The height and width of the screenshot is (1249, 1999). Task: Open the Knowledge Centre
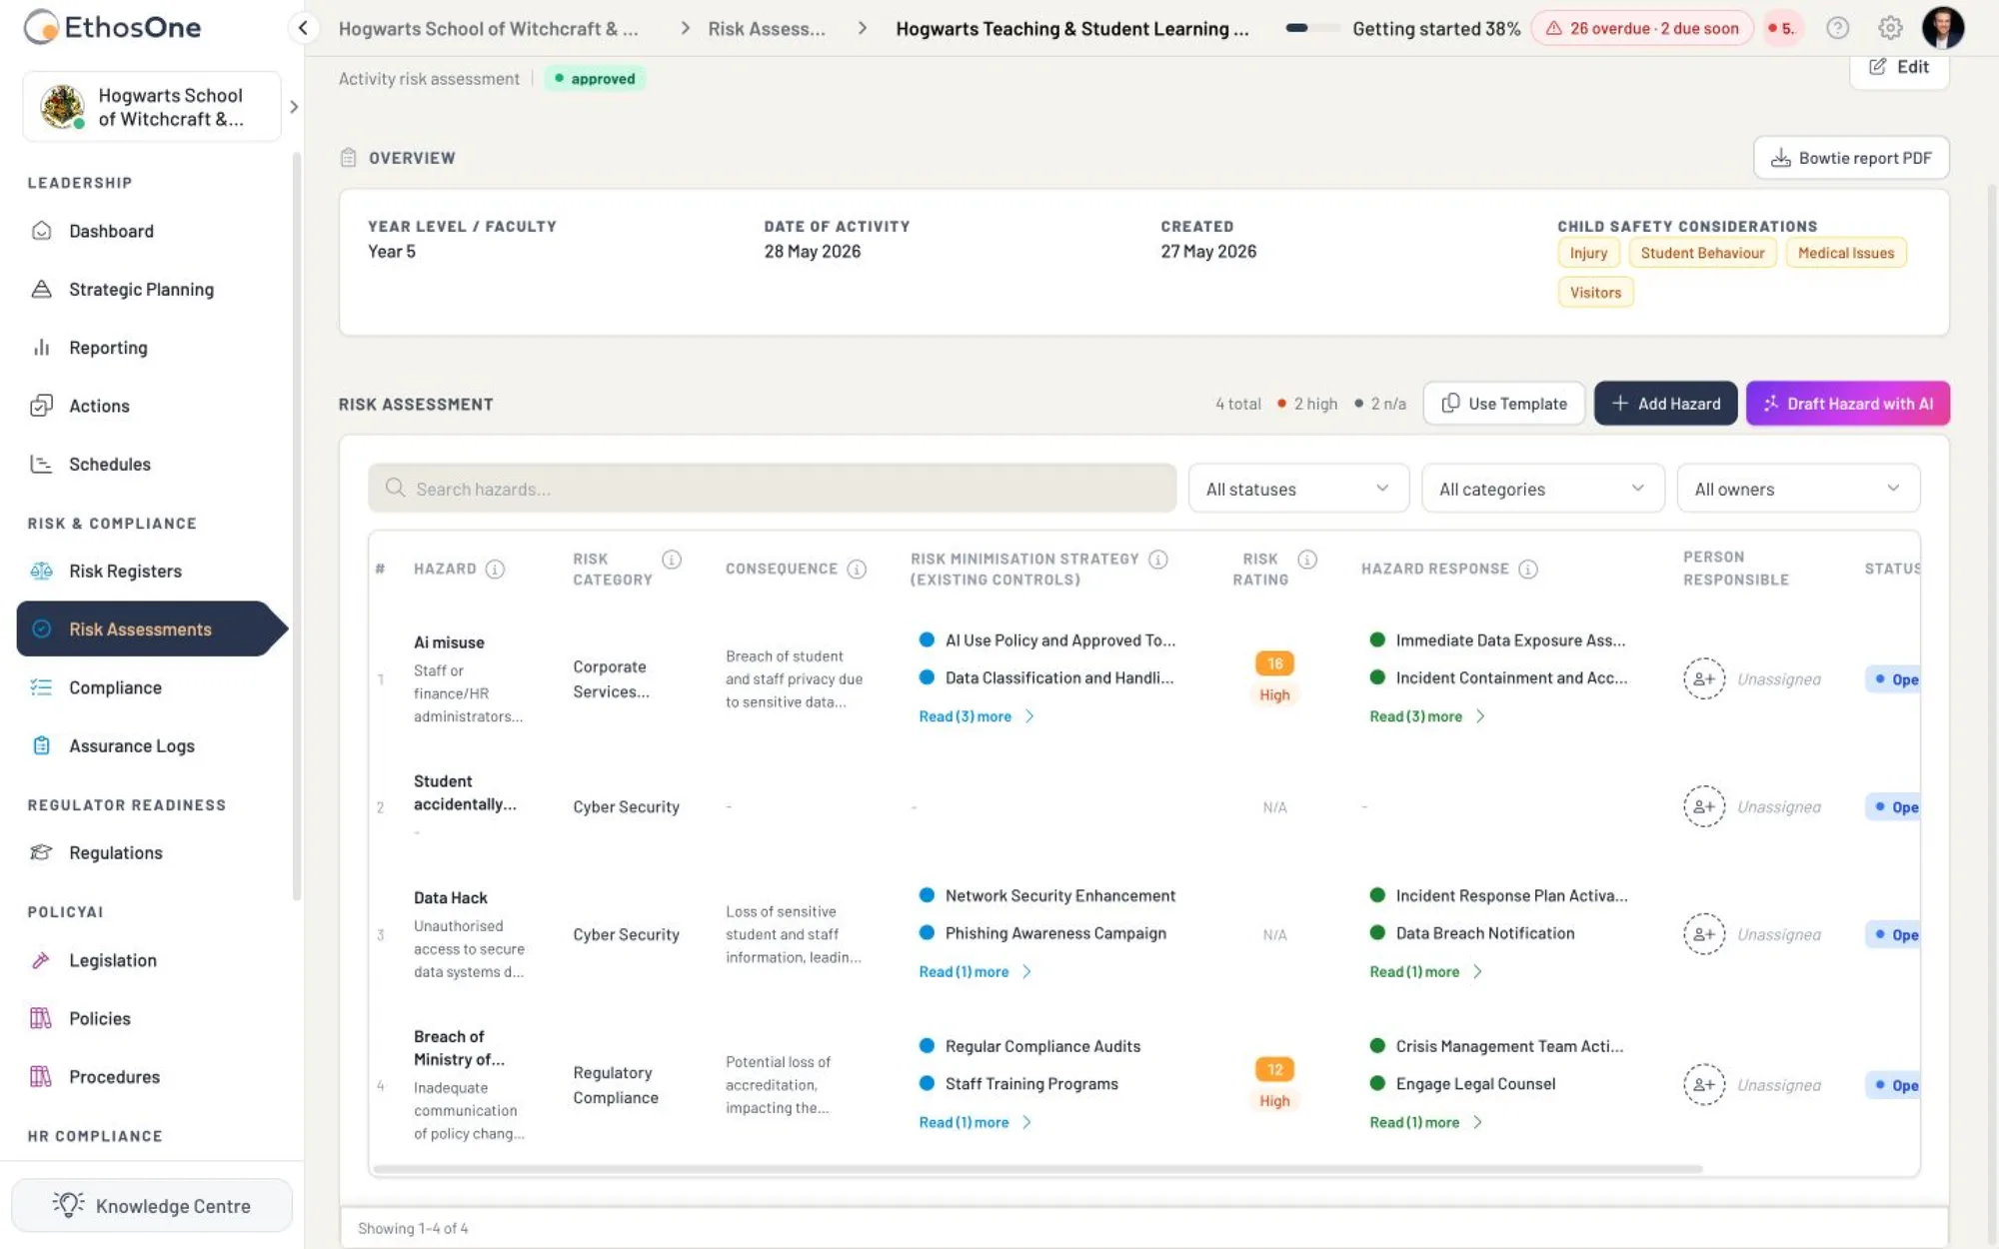tap(152, 1206)
